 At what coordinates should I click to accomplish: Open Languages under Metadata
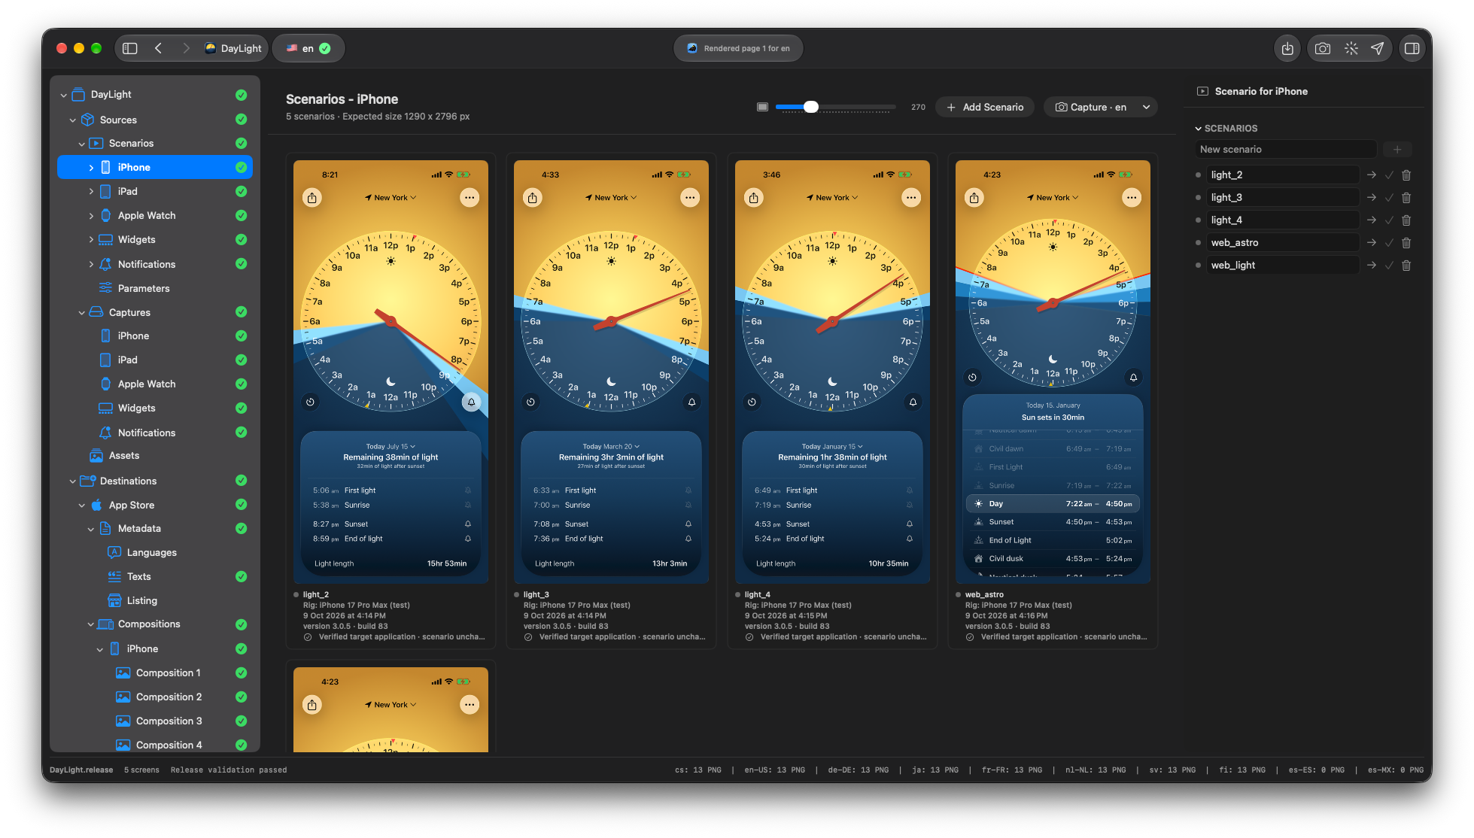(x=152, y=552)
